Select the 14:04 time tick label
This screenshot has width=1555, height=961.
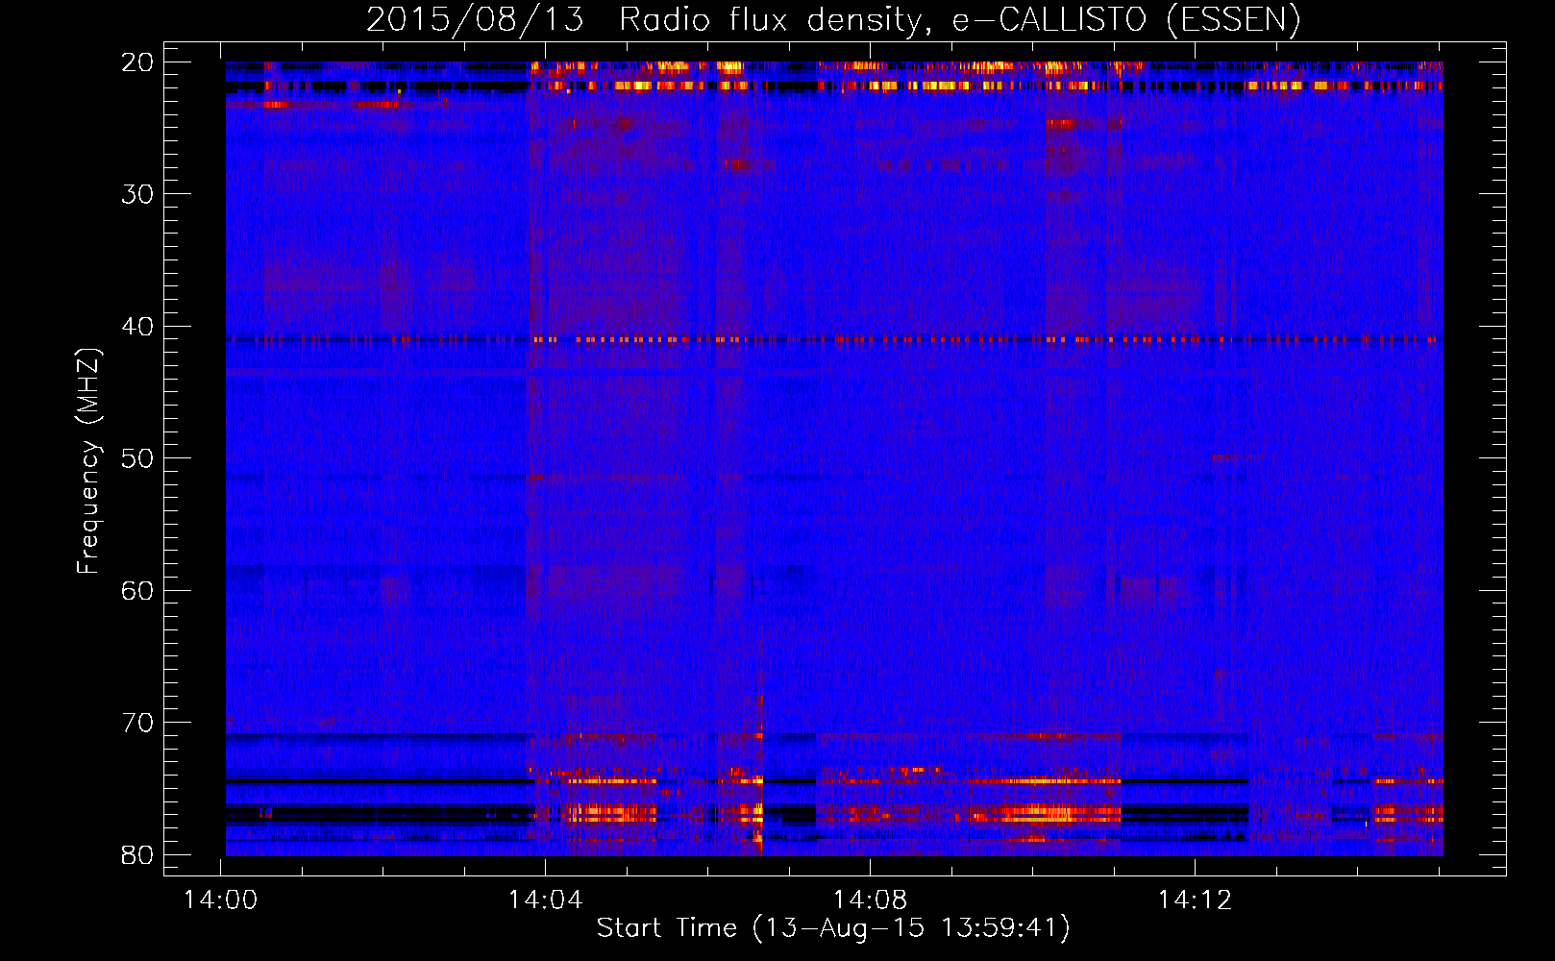pos(546,900)
